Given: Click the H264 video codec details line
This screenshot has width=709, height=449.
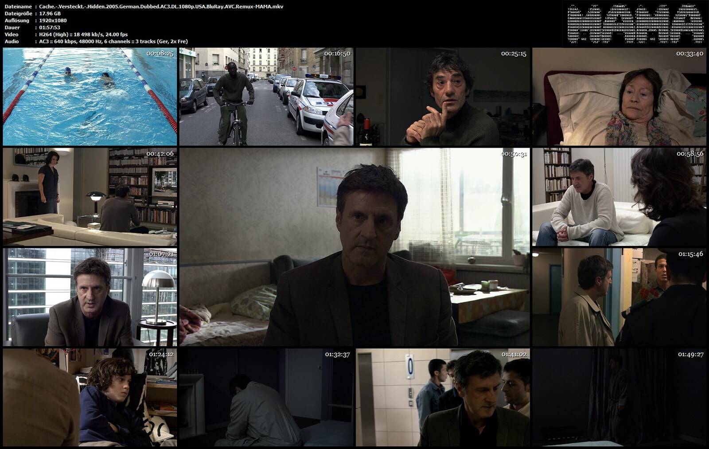Looking at the screenshot, I should (83, 35).
